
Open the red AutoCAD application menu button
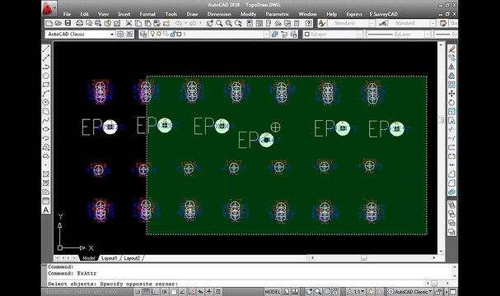[x=48, y=8]
